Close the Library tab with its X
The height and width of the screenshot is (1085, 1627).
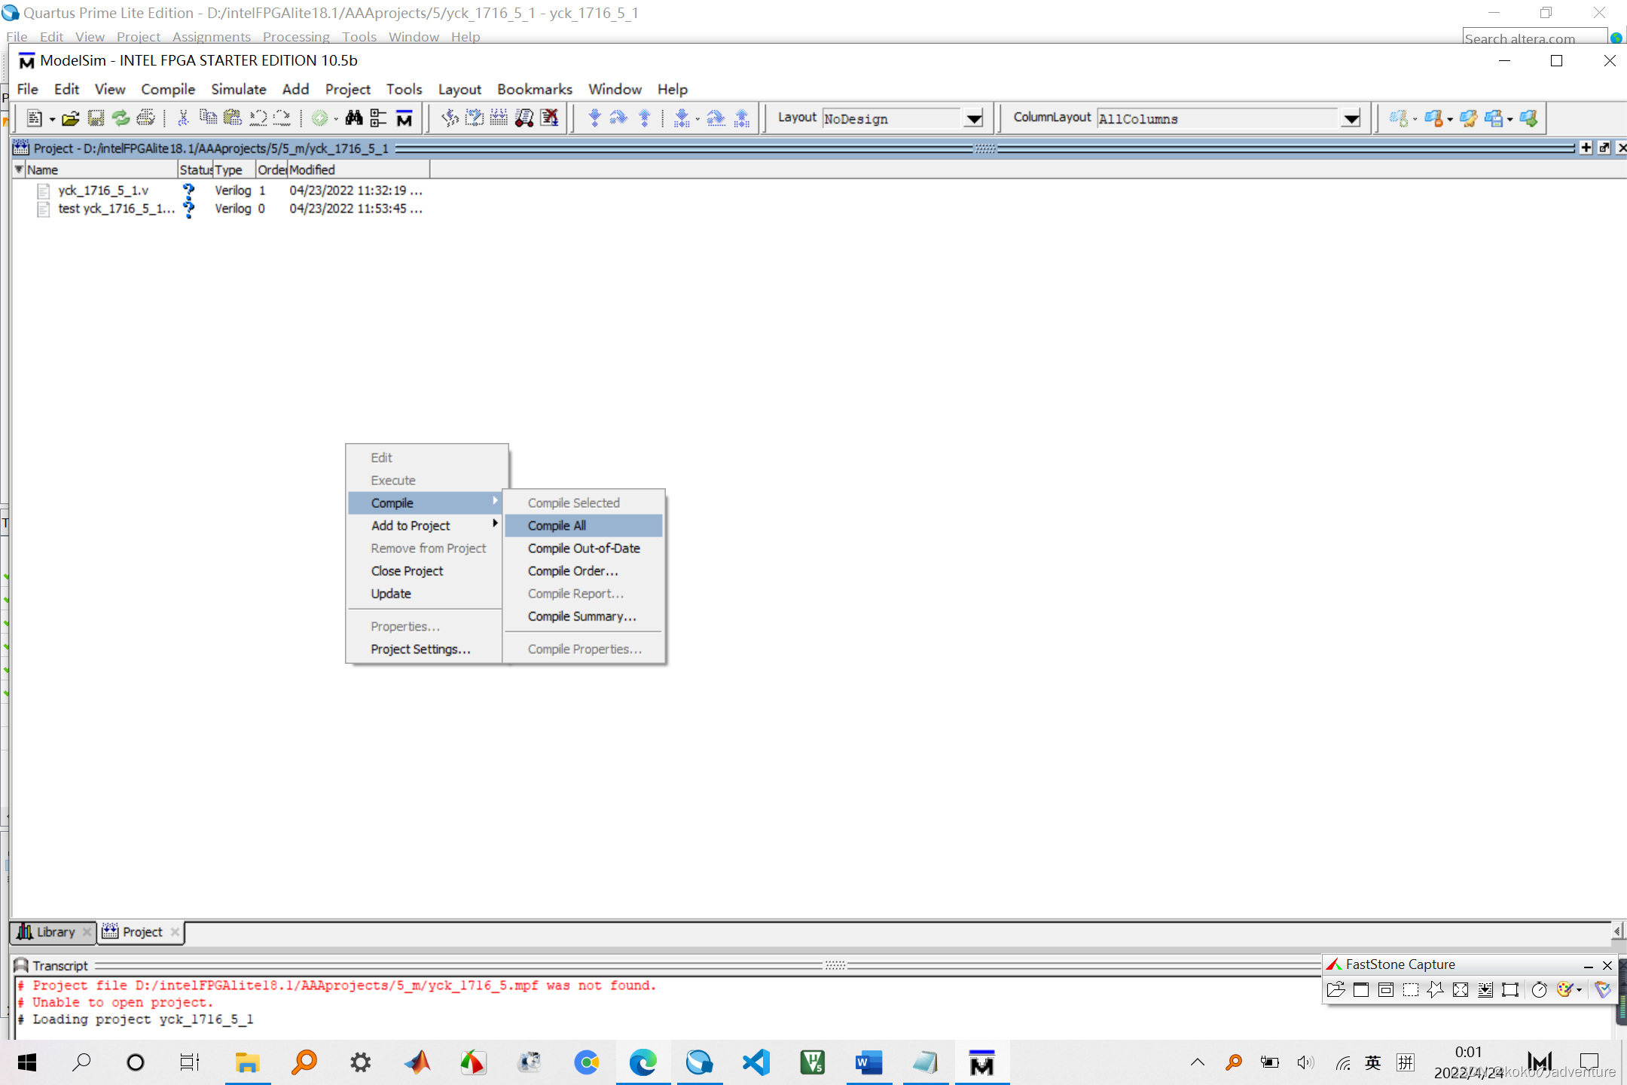point(87,932)
